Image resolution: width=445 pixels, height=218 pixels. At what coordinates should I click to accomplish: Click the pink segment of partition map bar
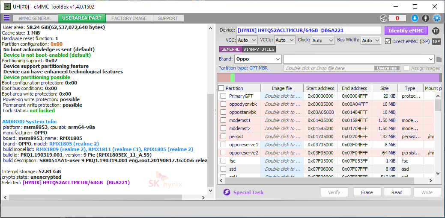(224, 78)
